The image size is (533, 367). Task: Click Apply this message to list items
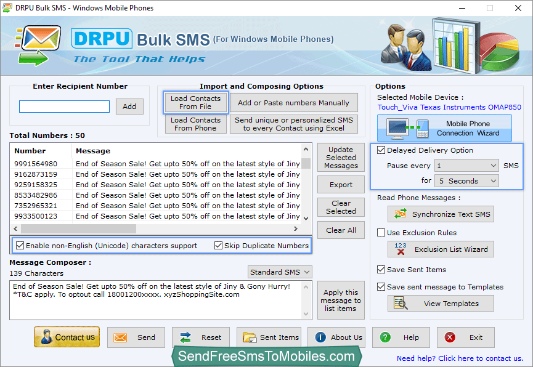click(x=341, y=300)
